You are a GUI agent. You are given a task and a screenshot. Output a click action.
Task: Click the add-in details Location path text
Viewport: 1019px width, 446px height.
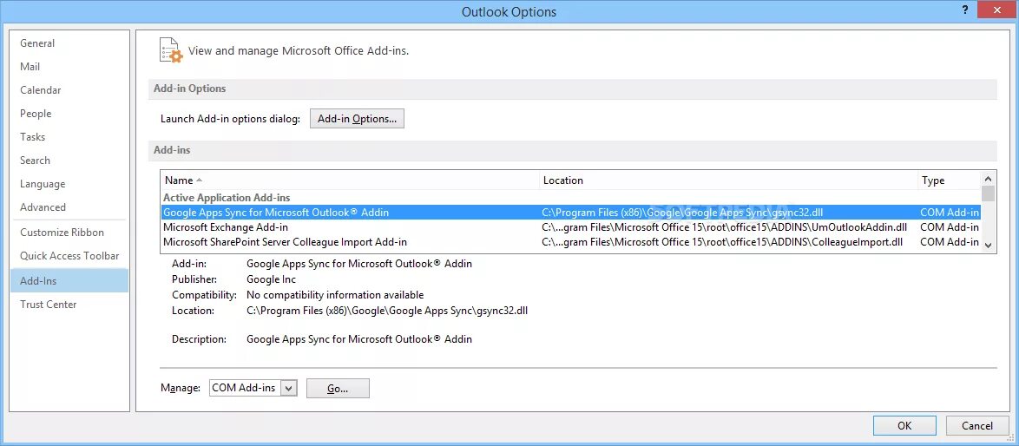(386, 311)
